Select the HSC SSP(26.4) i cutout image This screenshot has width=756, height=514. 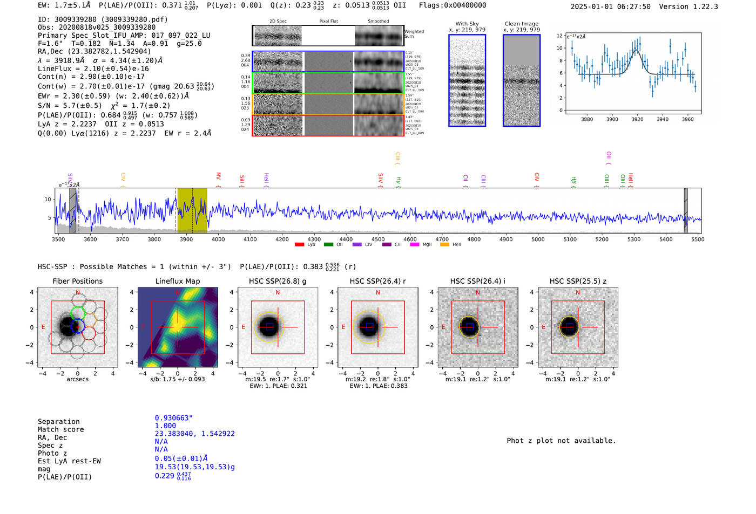[x=478, y=327]
